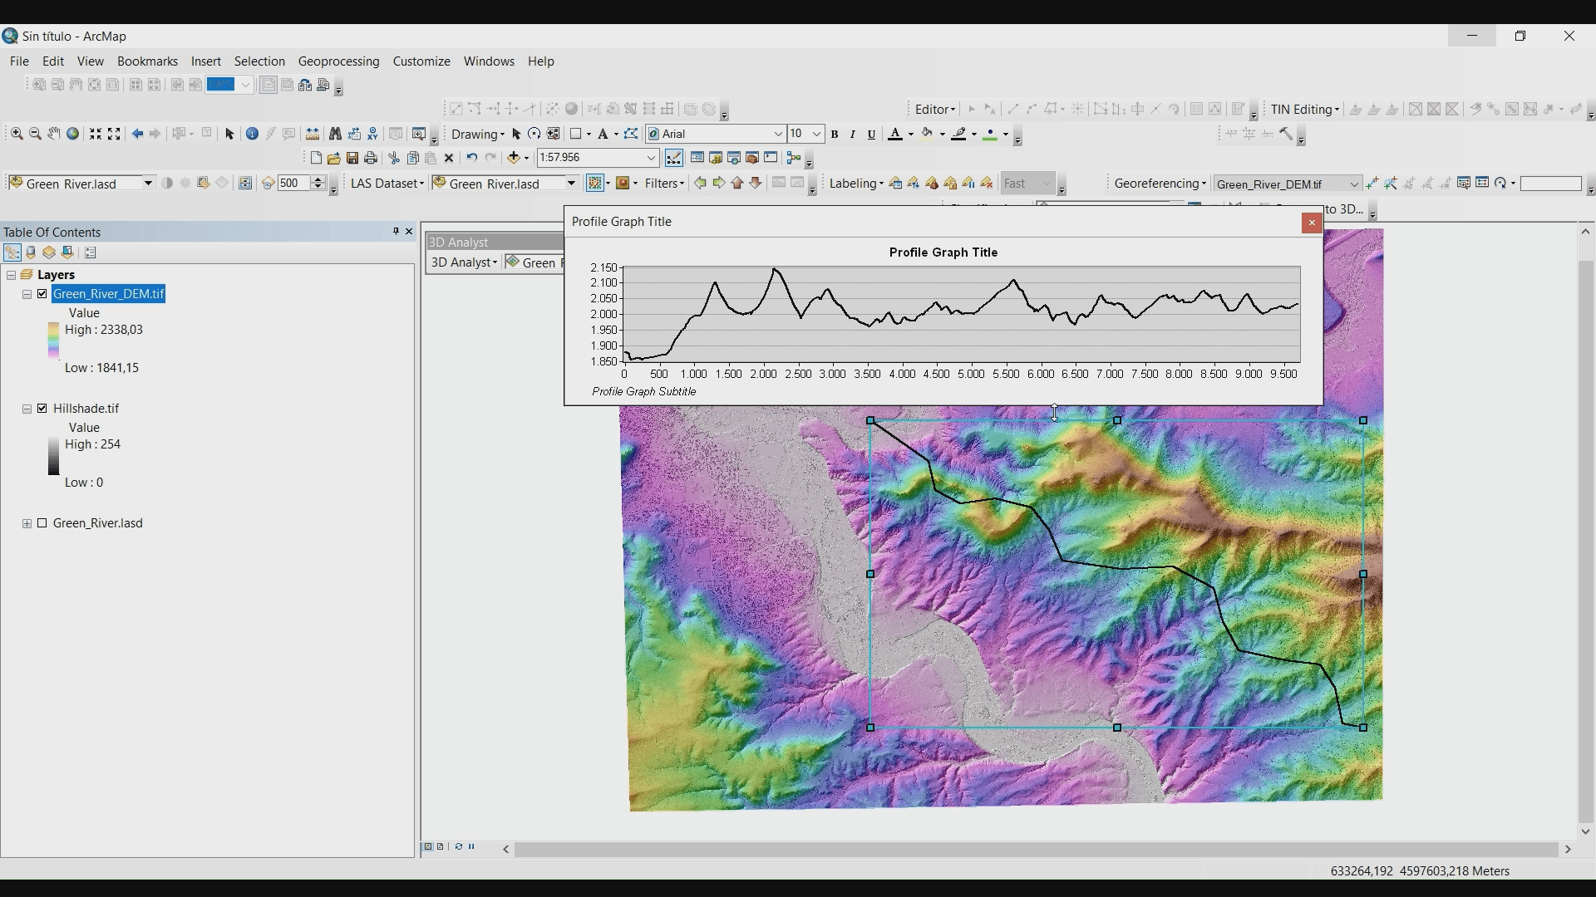Click the Add Data button
This screenshot has width=1596, height=897.
pyautogui.click(x=514, y=158)
